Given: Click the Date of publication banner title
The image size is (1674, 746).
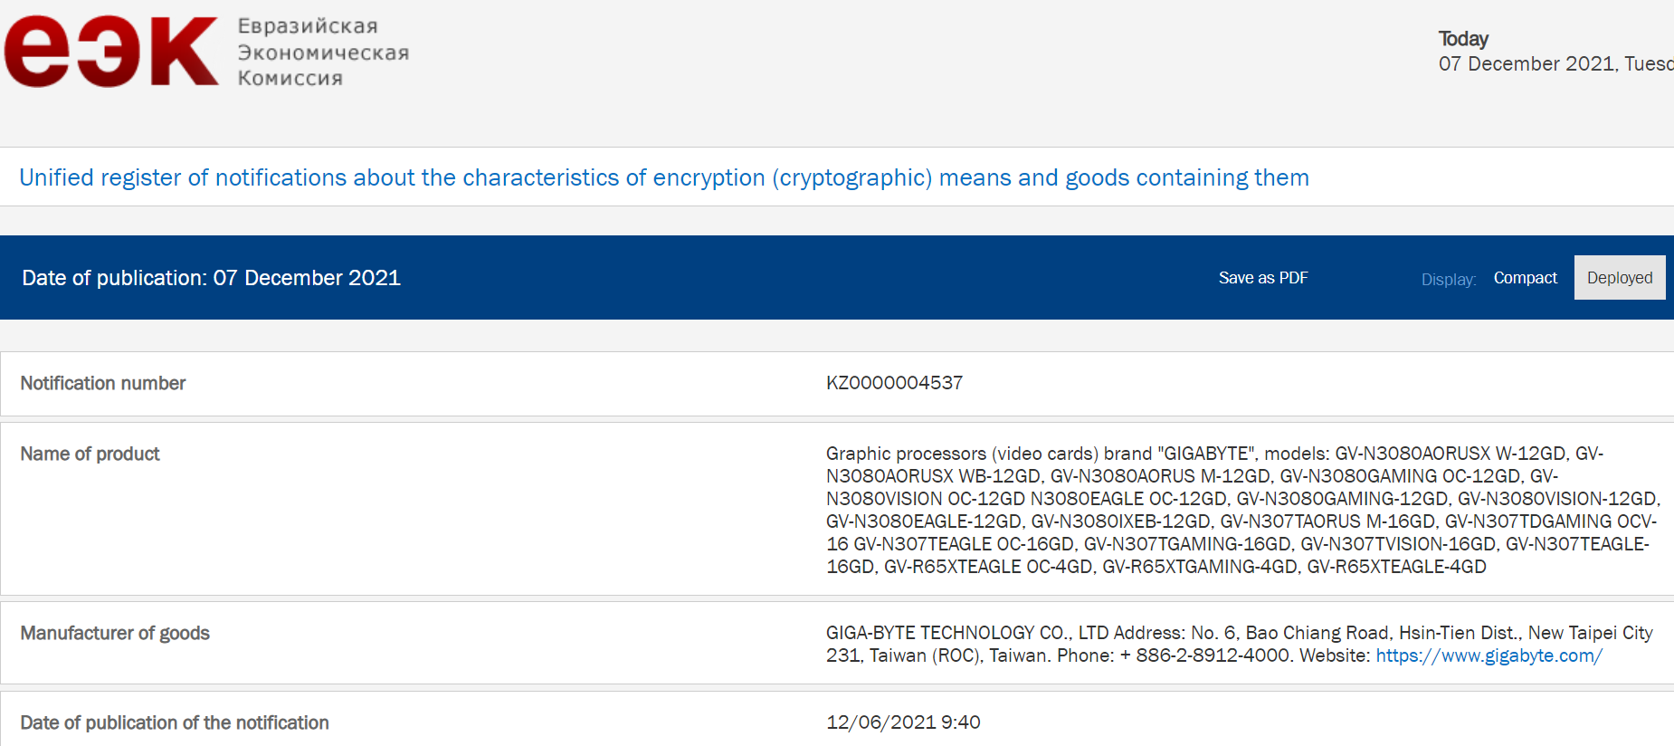Looking at the screenshot, I should 211,278.
